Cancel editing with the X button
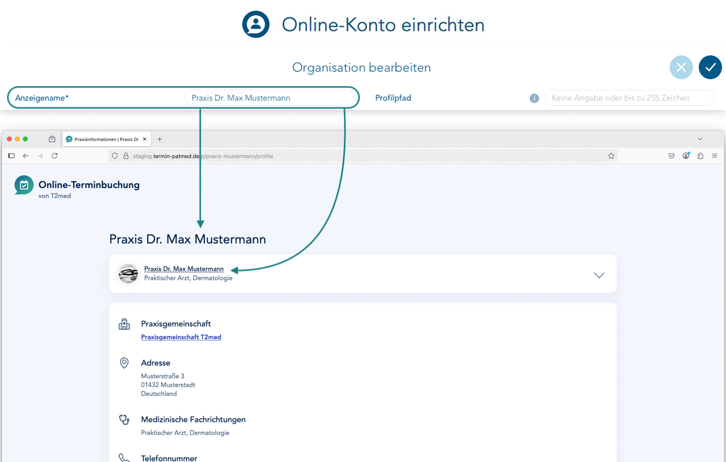 [x=681, y=68]
